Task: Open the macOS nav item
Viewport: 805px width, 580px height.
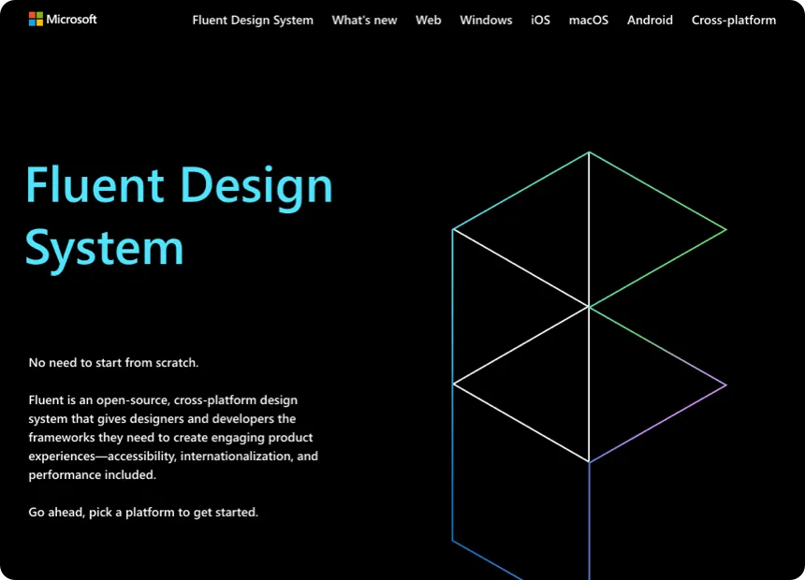Action: tap(589, 20)
